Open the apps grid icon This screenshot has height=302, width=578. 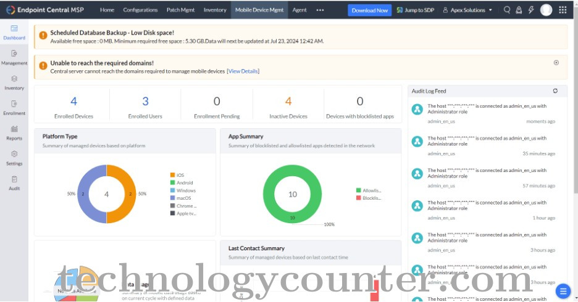click(x=563, y=10)
